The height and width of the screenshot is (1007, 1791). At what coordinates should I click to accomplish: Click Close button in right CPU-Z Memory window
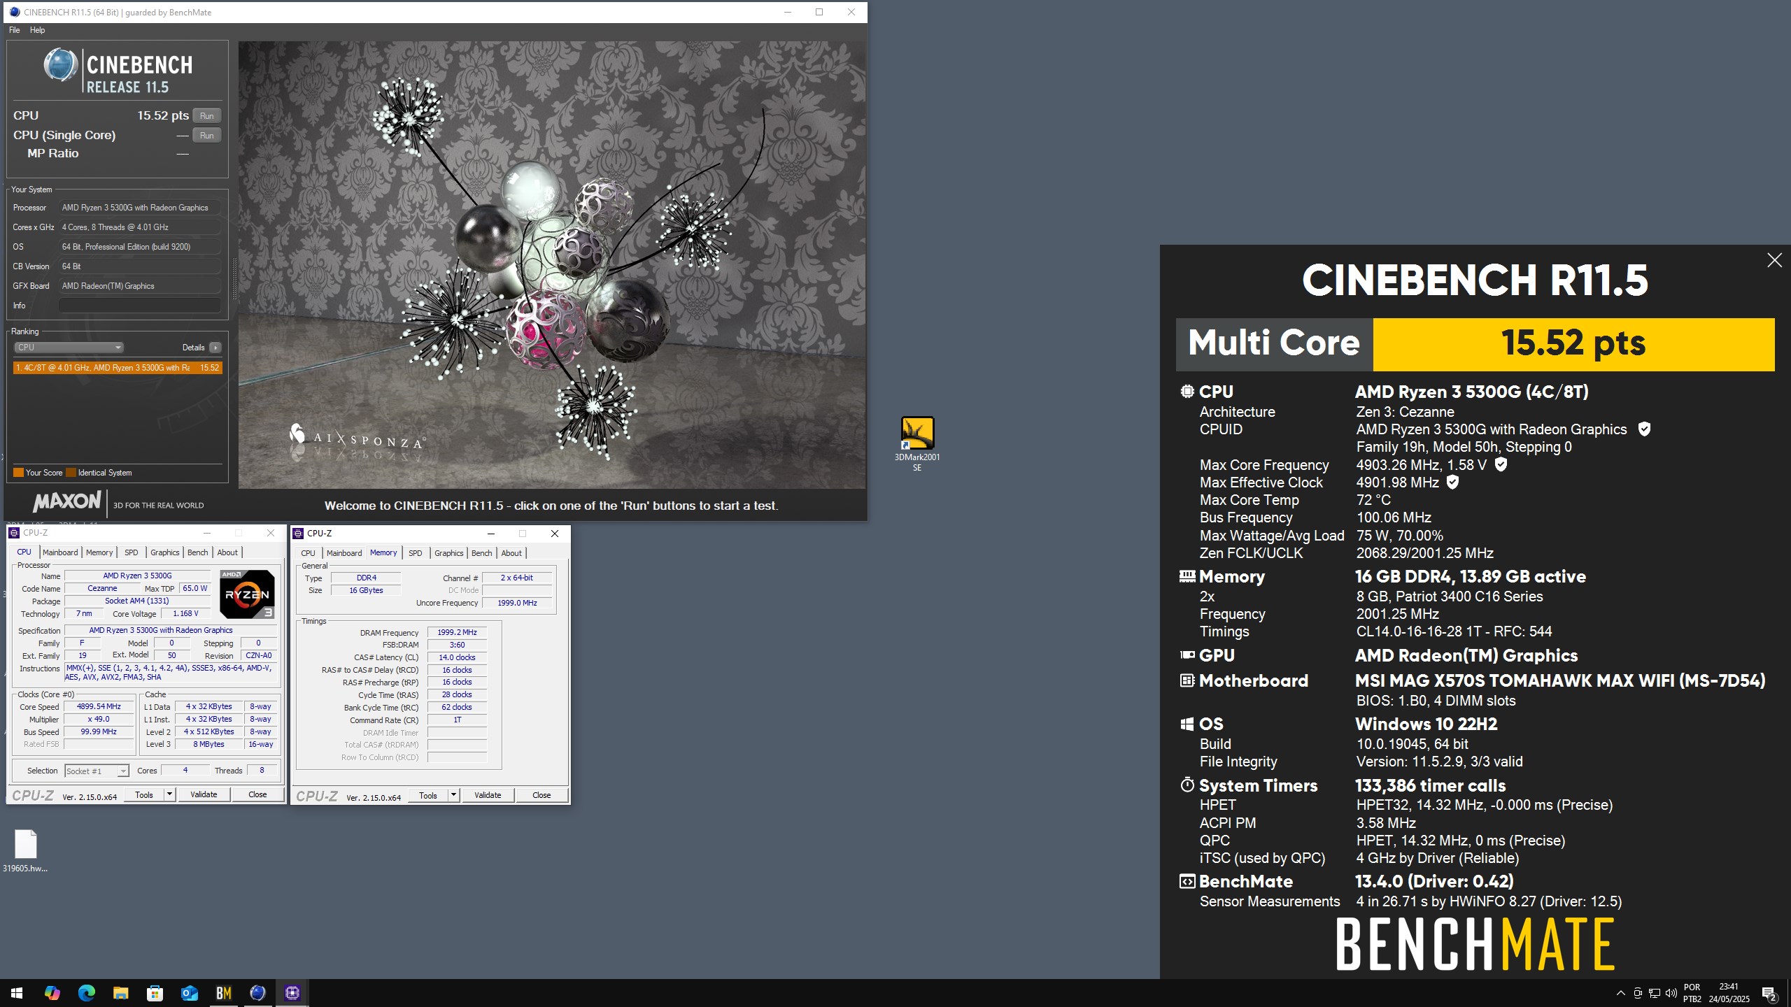pyautogui.click(x=541, y=795)
